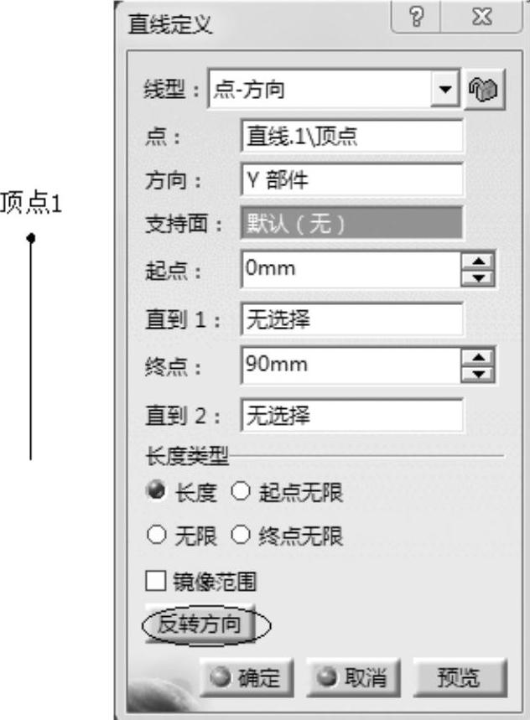Decrease the 终点 value with down arrow
Screen dimensions: 530x720
(478, 372)
